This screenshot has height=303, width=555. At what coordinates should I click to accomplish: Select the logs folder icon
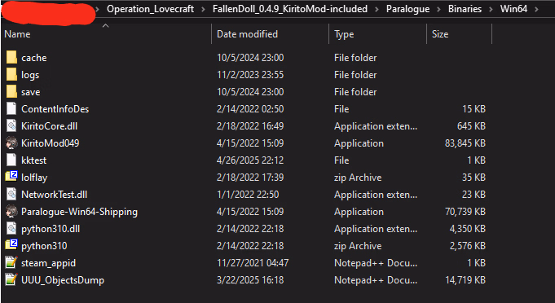(11, 75)
